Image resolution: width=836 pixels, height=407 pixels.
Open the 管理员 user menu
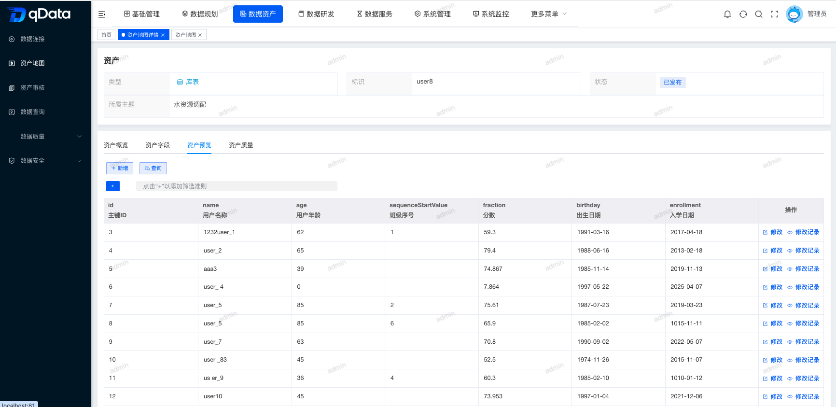817,14
